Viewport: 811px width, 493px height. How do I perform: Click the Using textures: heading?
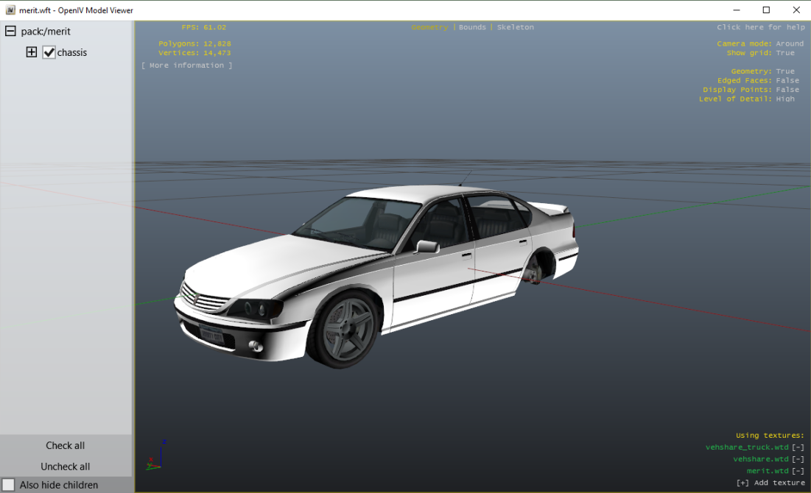(x=770, y=436)
